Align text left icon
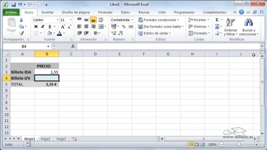The height and width of the screenshot is (150, 267). pos(79,27)
